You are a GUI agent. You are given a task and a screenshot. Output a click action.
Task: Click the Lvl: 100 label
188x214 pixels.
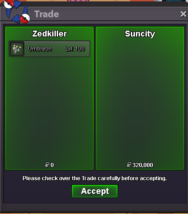pyautogui.click(x=75, y=49)
